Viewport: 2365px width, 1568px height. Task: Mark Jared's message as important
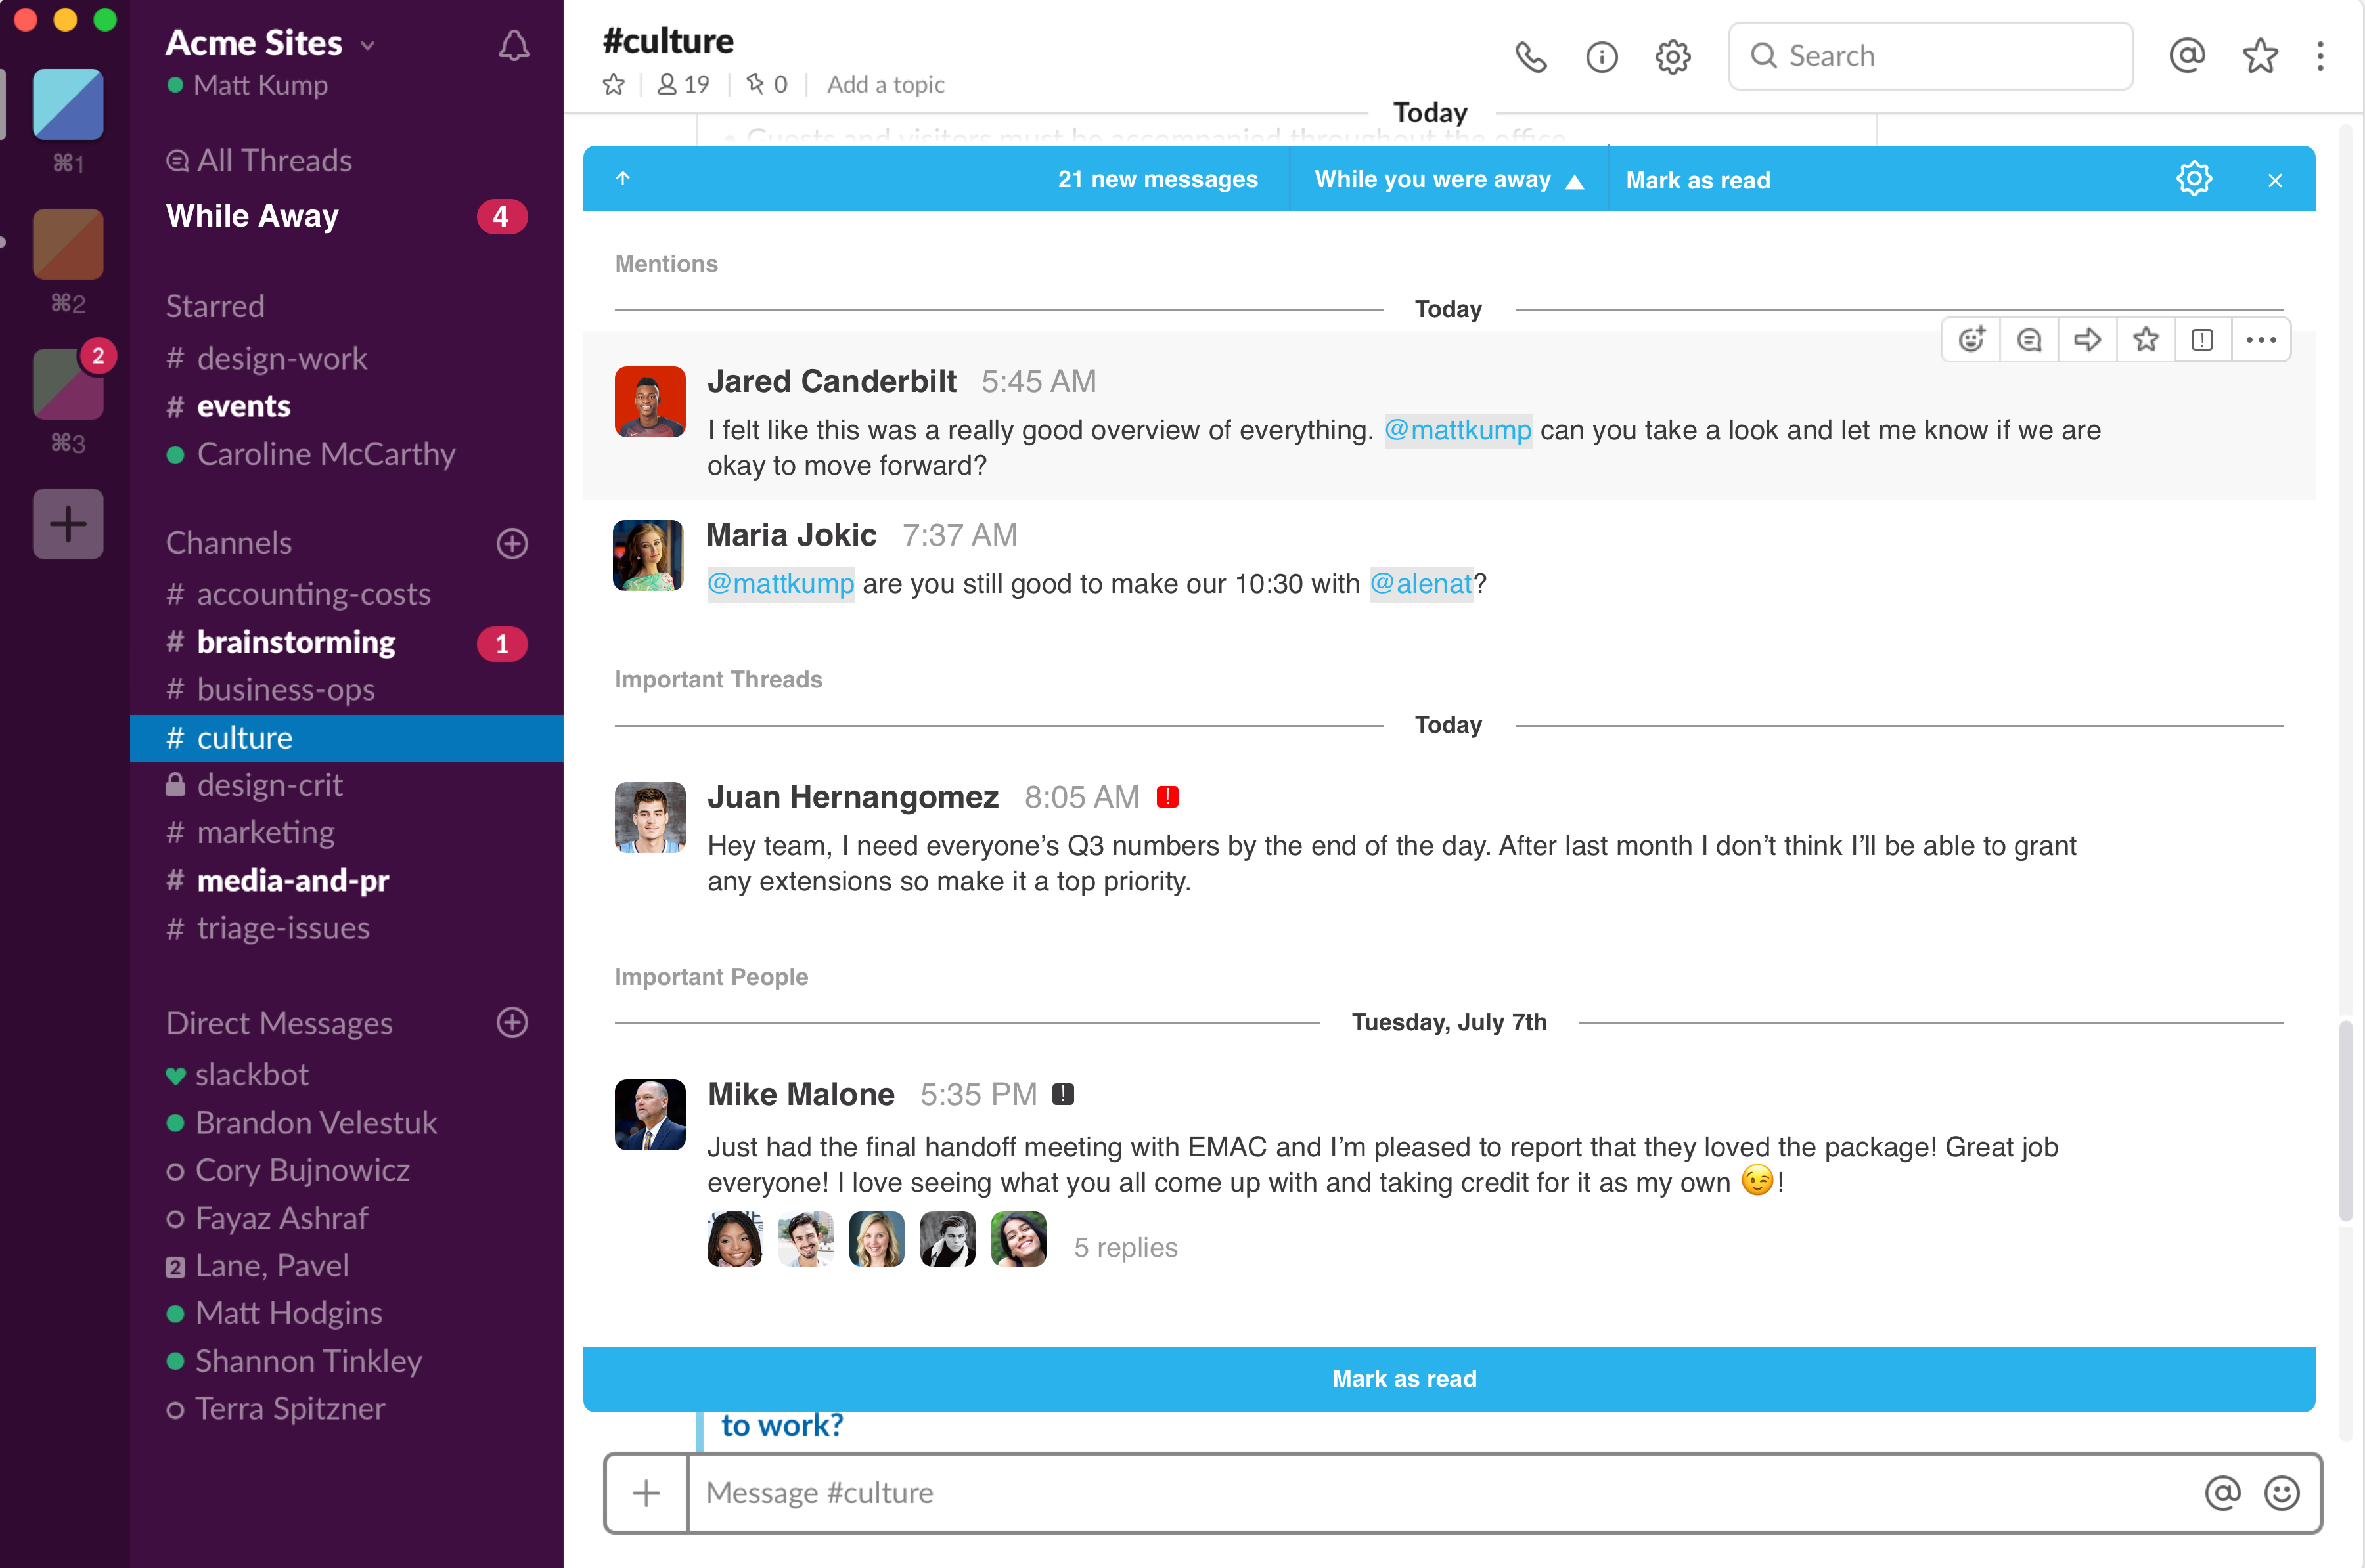[x=2202, y=340]
